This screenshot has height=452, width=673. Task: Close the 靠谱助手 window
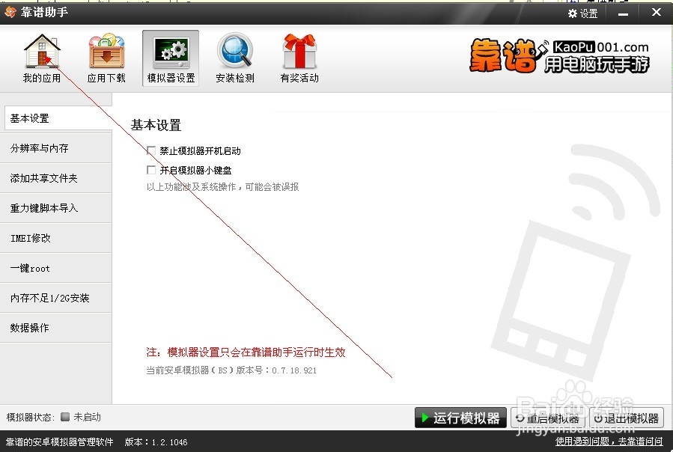click(657, 13)
